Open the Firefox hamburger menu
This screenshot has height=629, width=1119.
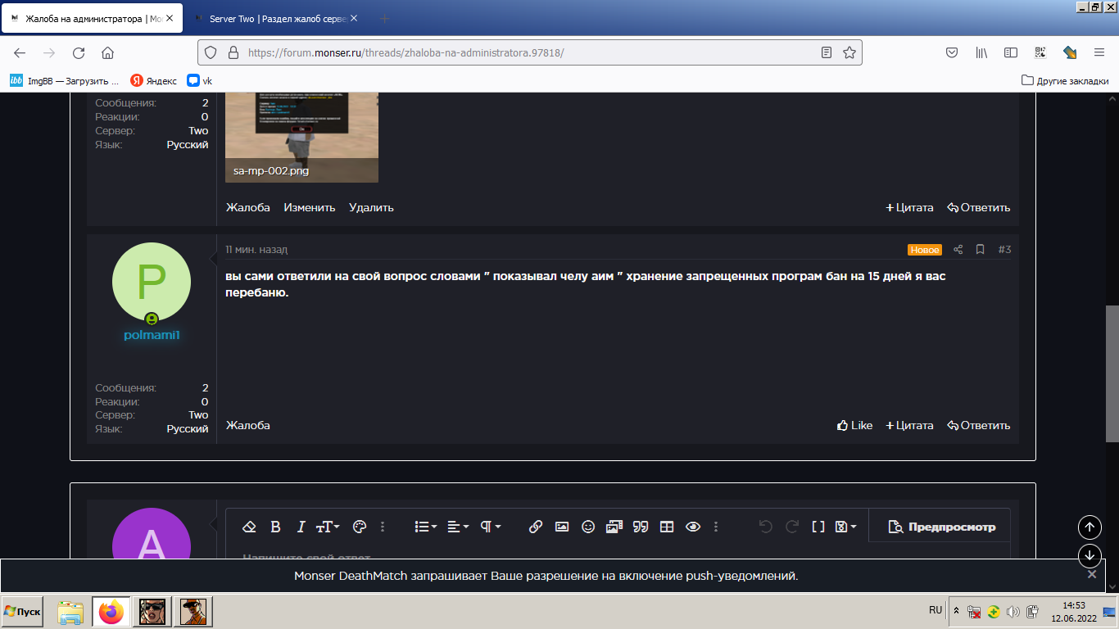pyautogui.click(x=1099, y=52)
